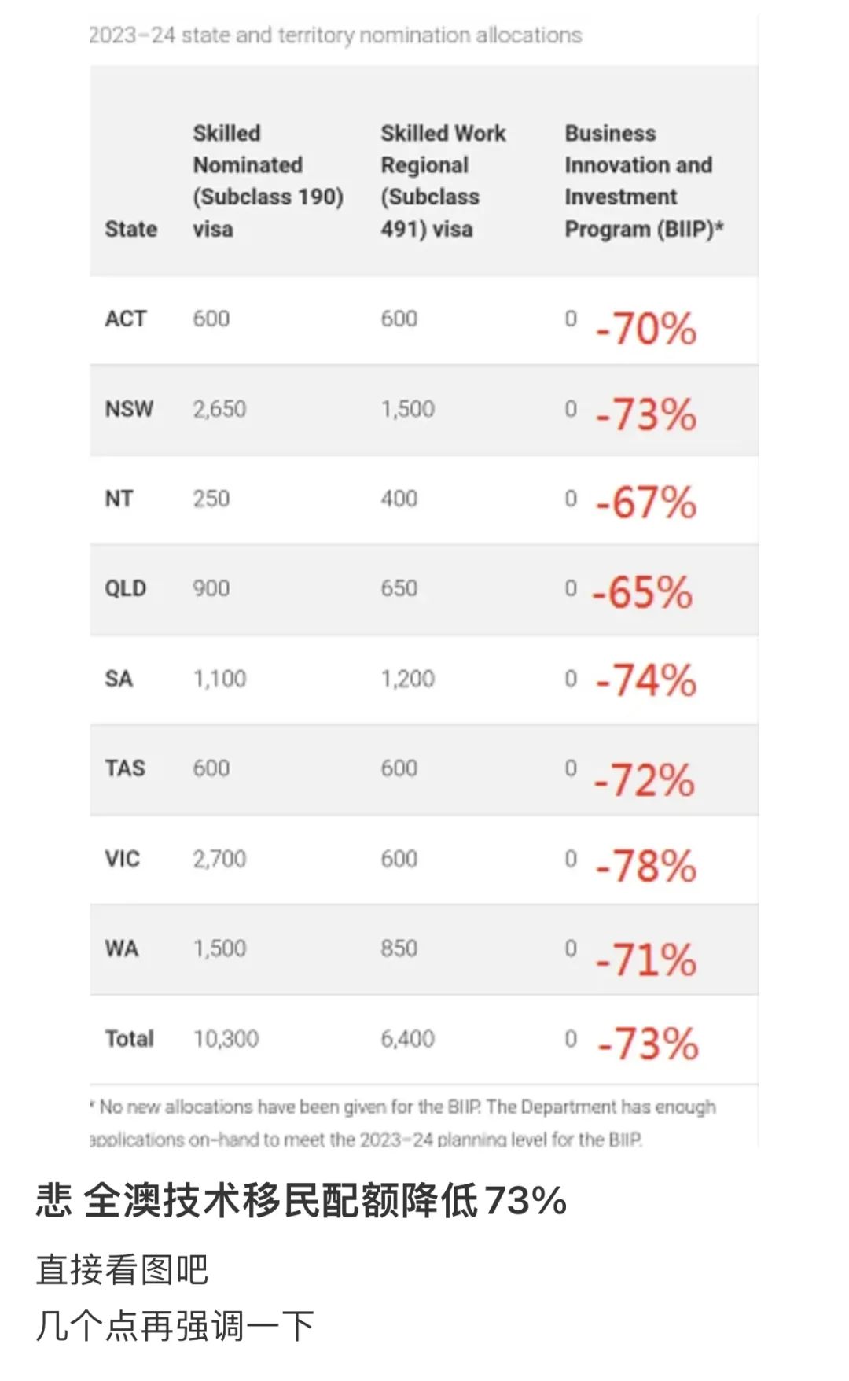Click the red -67% annotation for NT
This screenshot has height=1381, width=849.
pyautogui.click(x=646, y=503)
